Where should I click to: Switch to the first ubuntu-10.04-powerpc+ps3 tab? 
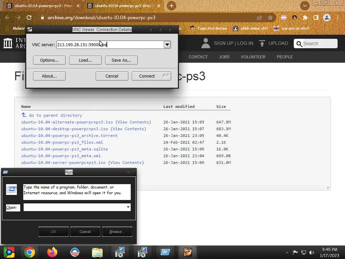[43, 6]
